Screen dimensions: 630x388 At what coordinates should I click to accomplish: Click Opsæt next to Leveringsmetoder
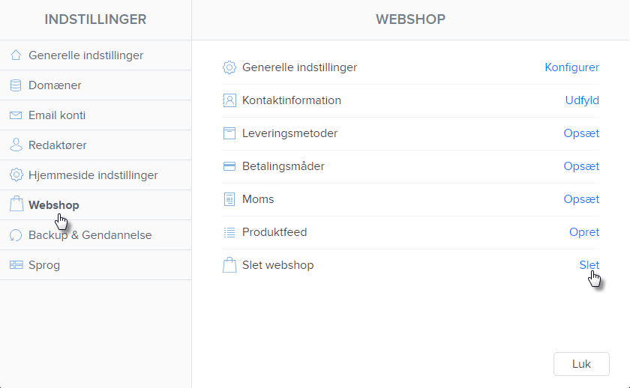(x=581, y=133)
